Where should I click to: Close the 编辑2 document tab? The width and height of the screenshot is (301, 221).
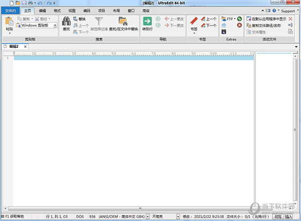click(25, 47)
